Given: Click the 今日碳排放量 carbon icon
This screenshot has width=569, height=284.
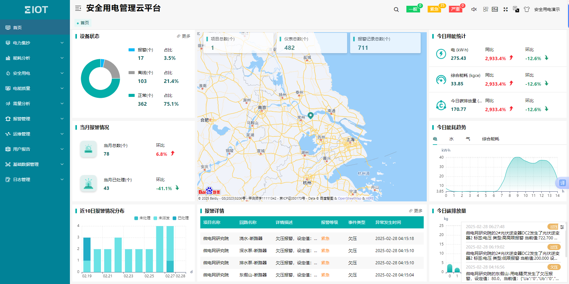Looking at the screenshot, I should click(x=441, y=105).
